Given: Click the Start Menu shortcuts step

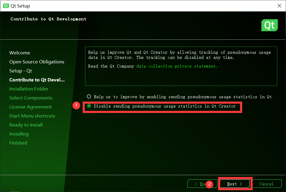Looking at the screenshot, I should pos(32,116).
